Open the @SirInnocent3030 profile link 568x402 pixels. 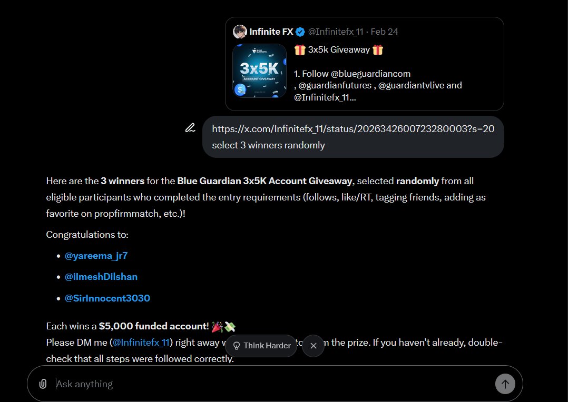point(107,298)
